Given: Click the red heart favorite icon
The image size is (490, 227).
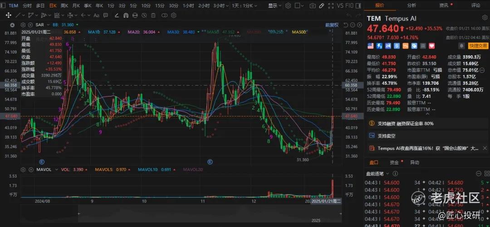Looking at the screenshot, I should click(x=431, y=46).
